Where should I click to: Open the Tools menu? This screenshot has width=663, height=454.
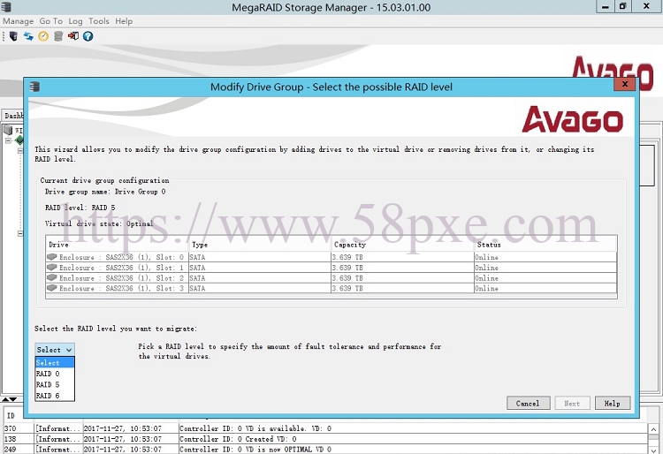point(98,21)
